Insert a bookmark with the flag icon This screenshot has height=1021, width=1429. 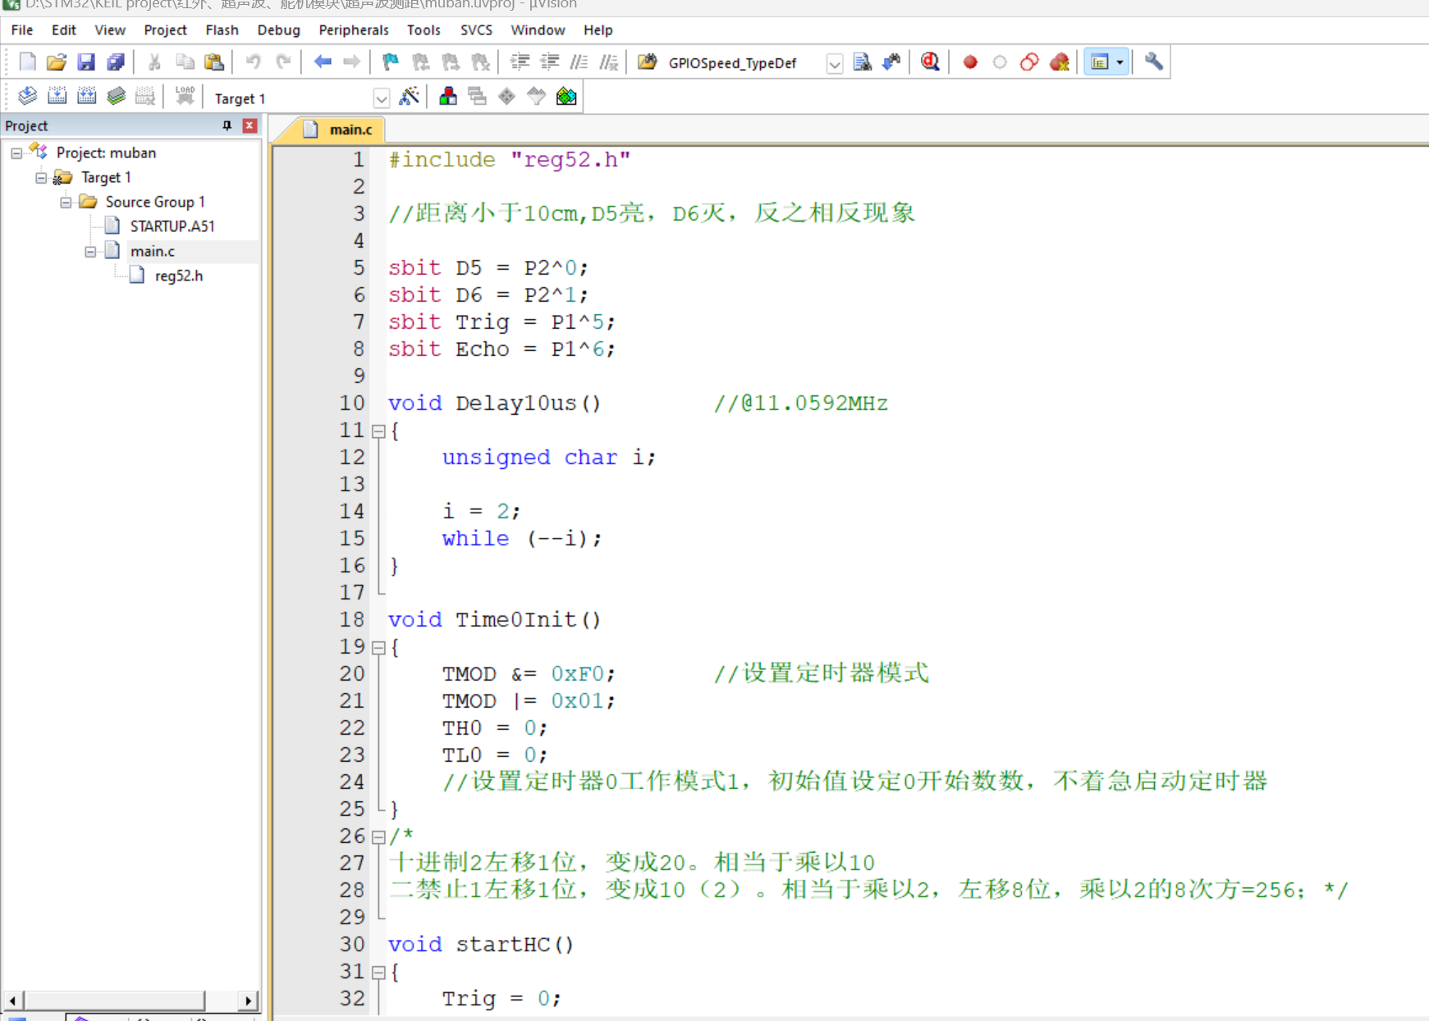point(391,62)
